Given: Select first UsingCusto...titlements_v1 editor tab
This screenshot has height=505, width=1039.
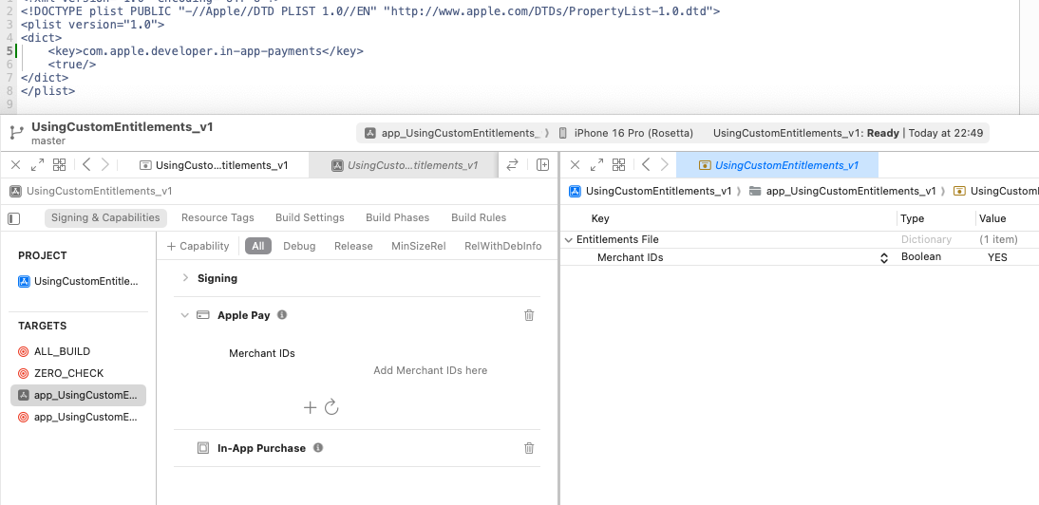Looking at the screenshot, I should pos(214,165).
